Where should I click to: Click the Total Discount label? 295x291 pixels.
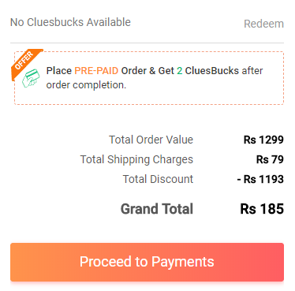[x=158, y=179]
